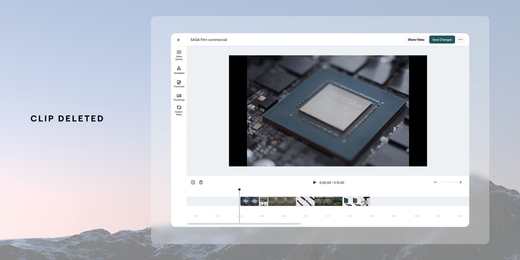Click the trash delete icon
Screen dimensions: 520x260
pos(201,182)
